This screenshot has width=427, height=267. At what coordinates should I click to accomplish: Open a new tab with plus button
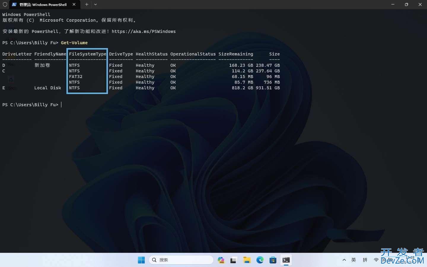(87, 4)
